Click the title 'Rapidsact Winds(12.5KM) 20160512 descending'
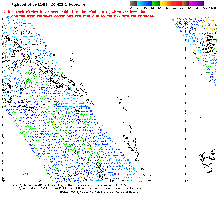The image size is (217, 197). (48, 5)
